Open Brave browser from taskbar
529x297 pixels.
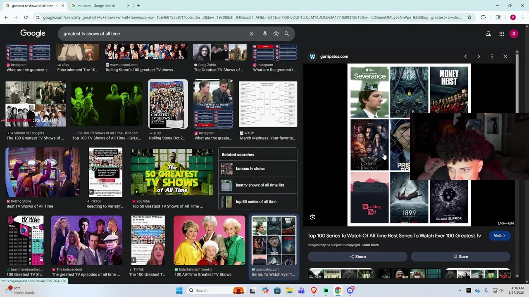(314, 290)
